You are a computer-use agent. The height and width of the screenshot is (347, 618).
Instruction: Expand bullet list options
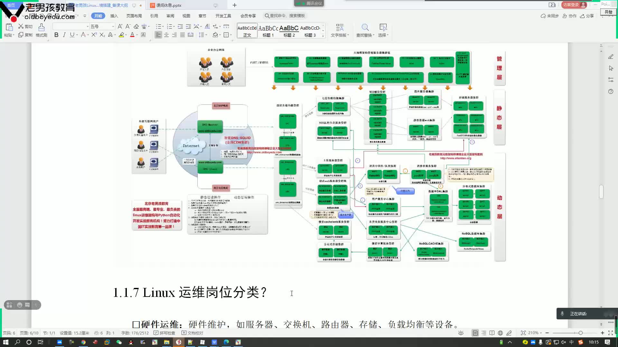click(x=163, y=27)
